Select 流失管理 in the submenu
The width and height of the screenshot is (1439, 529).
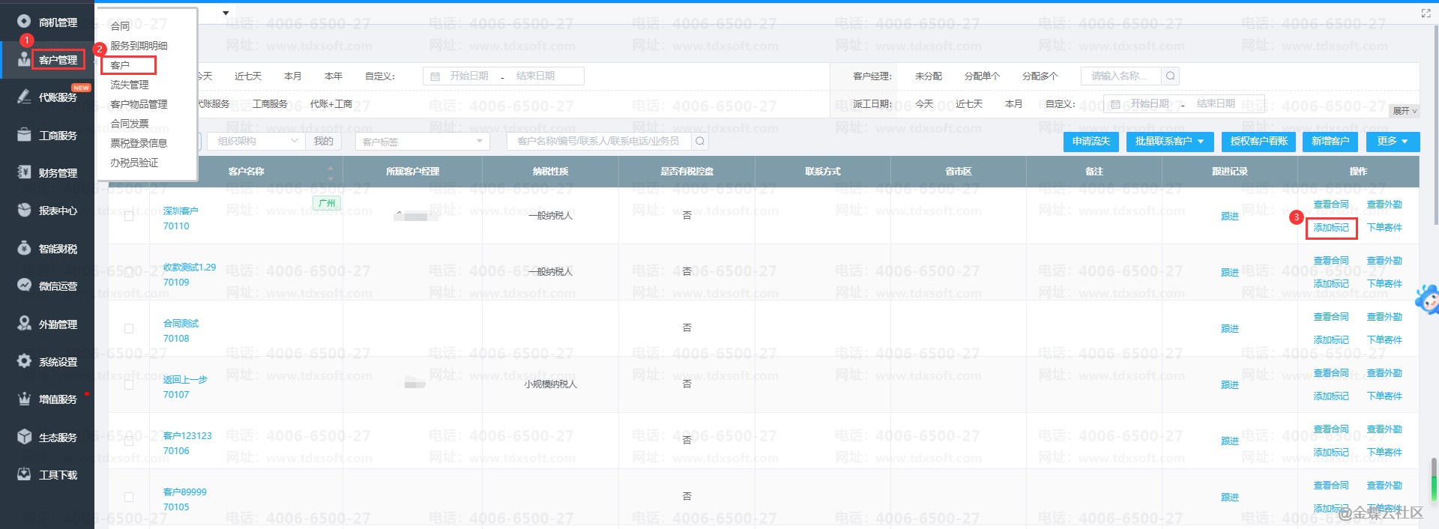pyautogui.click(x=130, y=85)
